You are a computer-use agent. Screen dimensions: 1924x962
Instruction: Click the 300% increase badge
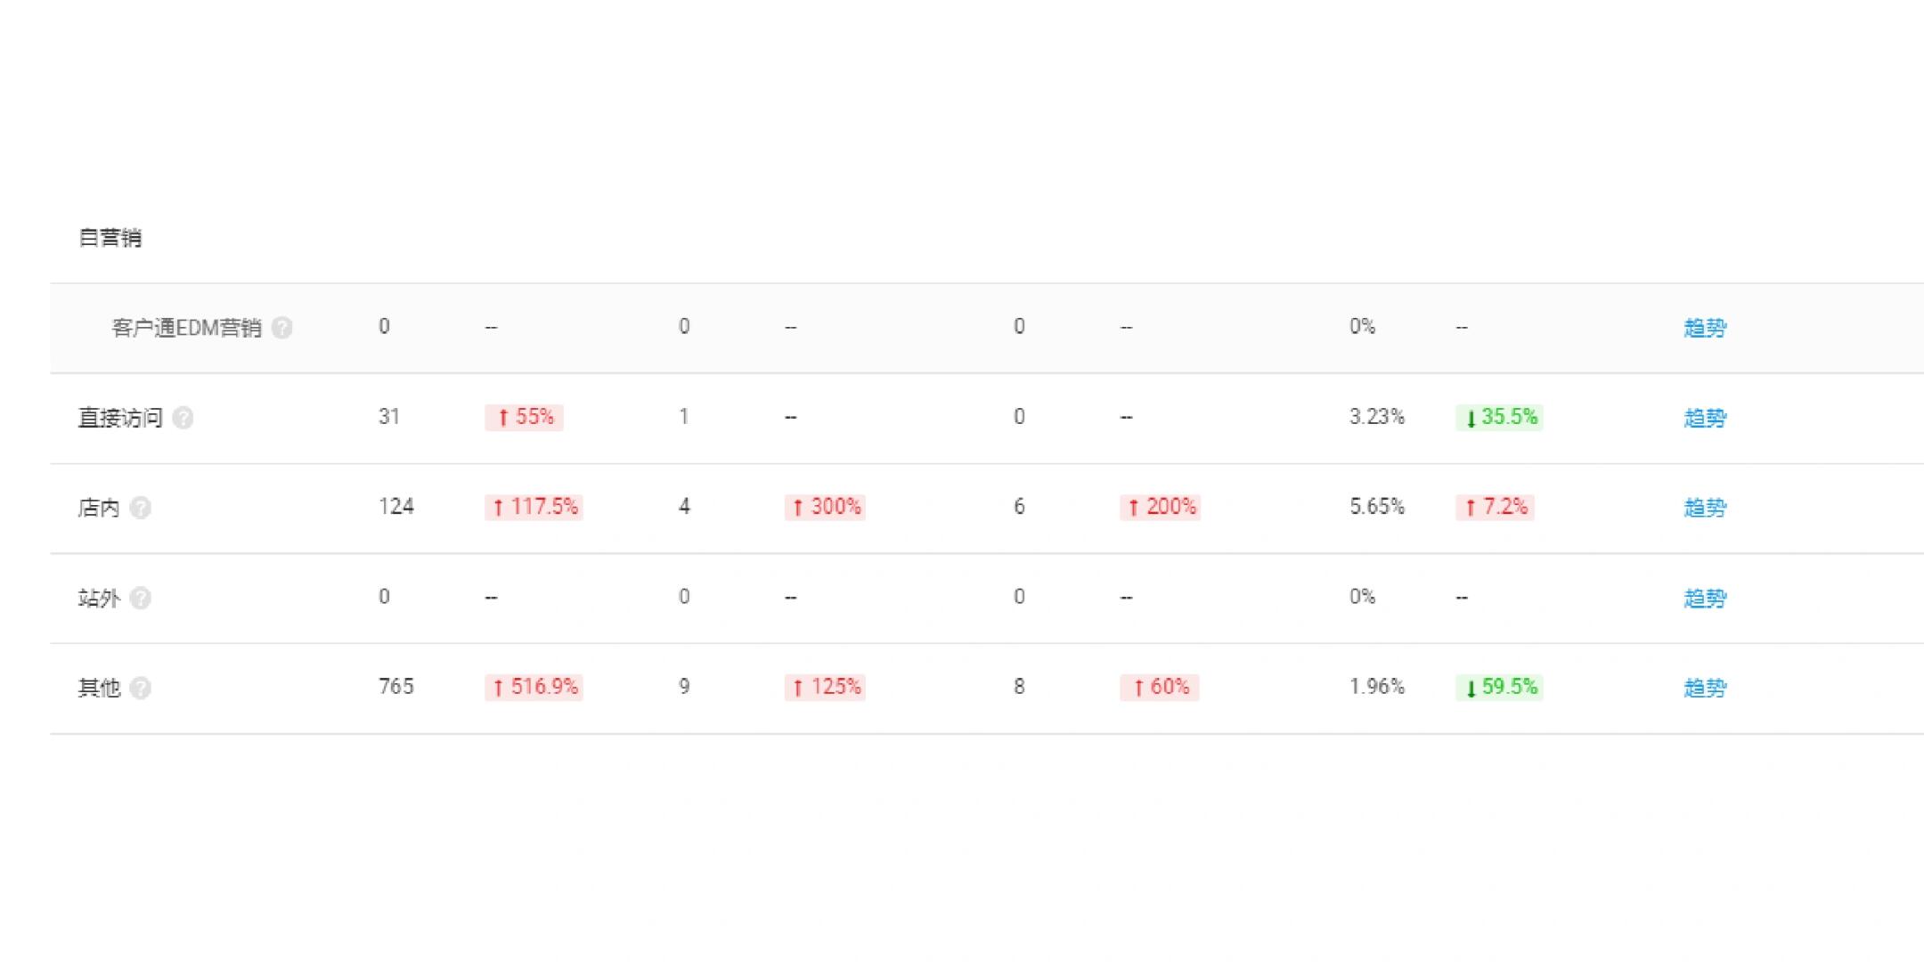(826, 507)
